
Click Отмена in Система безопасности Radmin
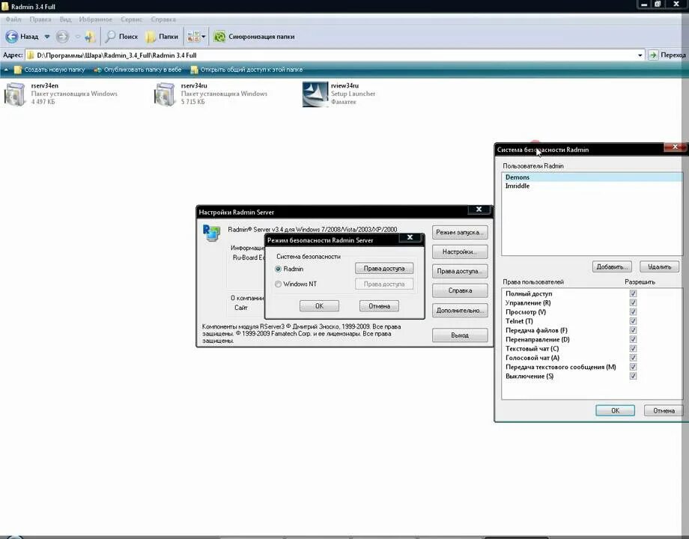pos(664,410)
